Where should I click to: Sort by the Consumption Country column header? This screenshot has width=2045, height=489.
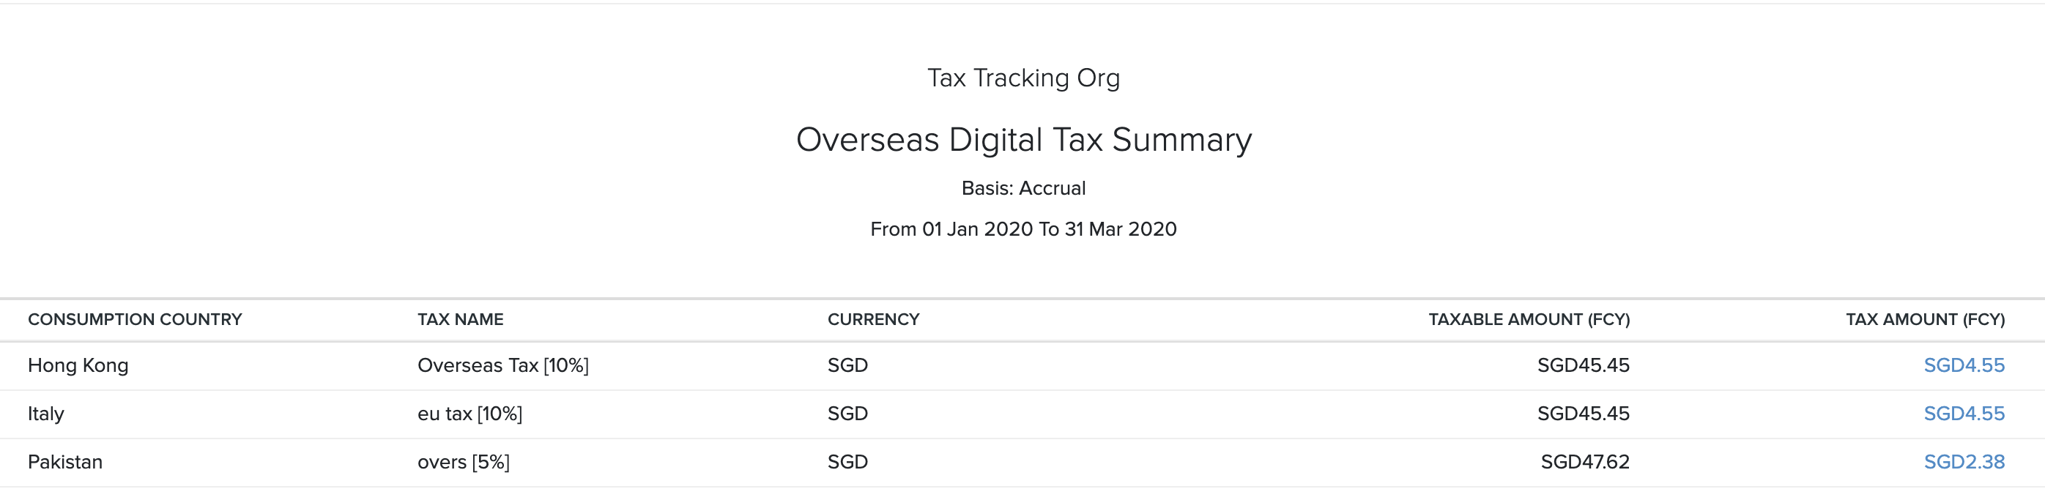click(x=135, y=319)
